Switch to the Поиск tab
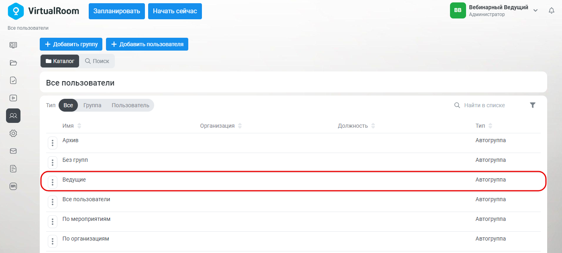This screenshot has height=253, width=562. coord(97,61)
